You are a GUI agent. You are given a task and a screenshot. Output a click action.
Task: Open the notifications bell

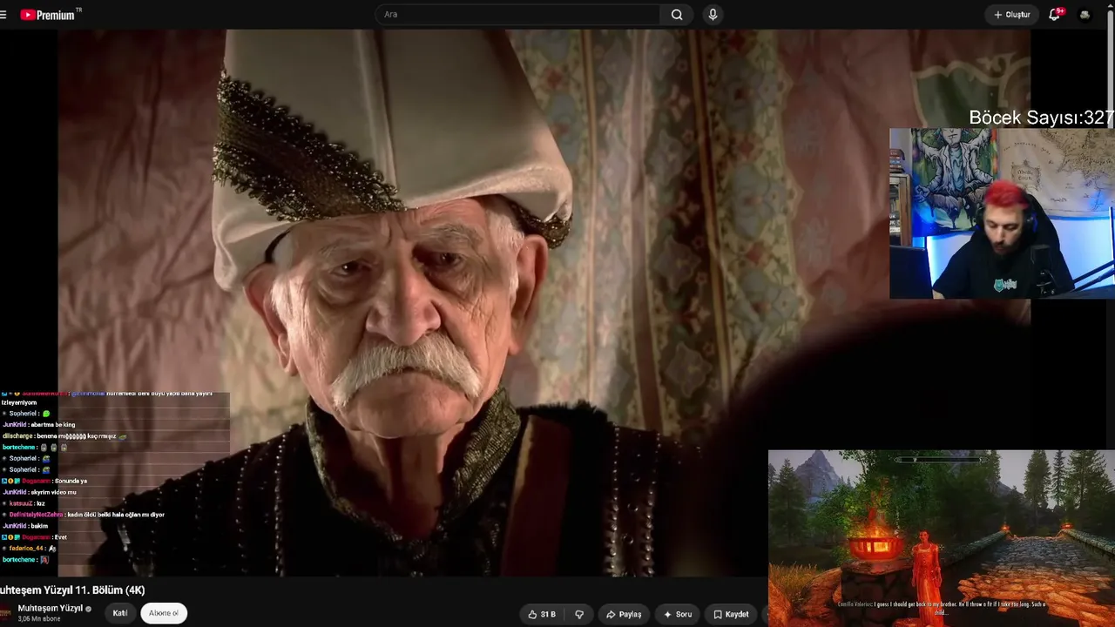pyautogui.click(x=1055, y=15)
